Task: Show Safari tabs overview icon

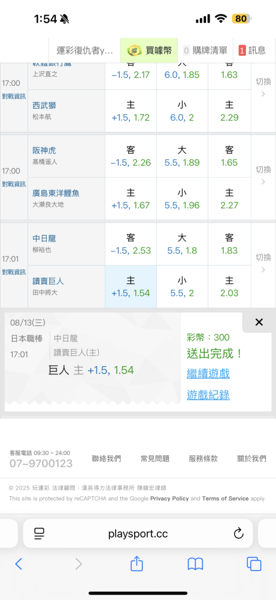Action: [254, 563]
